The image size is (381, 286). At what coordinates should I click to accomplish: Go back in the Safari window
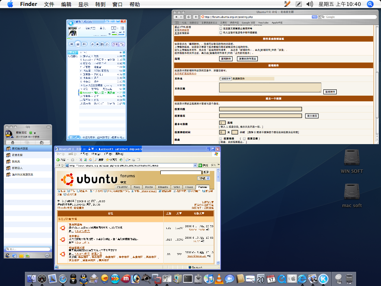[177, 17]
